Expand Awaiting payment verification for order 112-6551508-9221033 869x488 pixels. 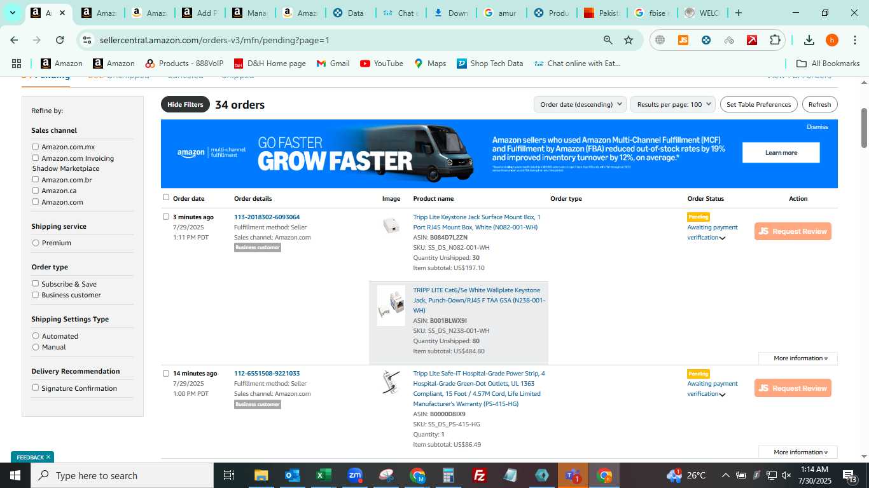coord(722,395)
